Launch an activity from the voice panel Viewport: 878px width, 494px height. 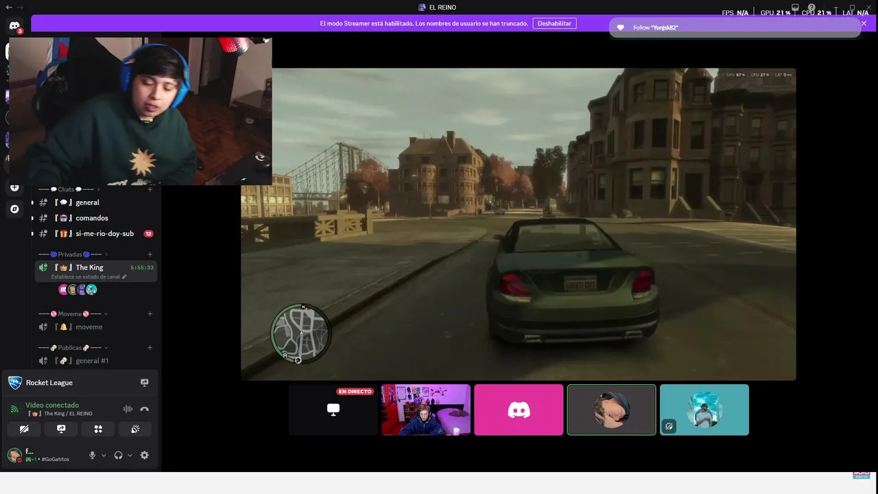click(x=98, y=429)
